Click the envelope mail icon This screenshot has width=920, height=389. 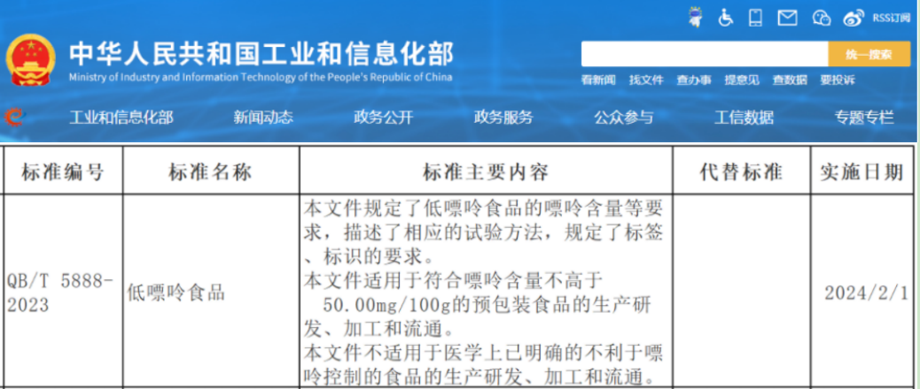tap(786, 17)
